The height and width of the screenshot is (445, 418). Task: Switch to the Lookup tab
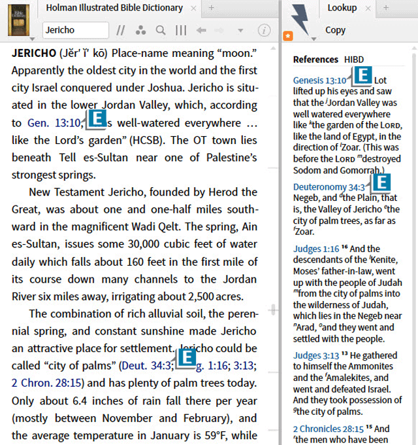pos(342,8)
